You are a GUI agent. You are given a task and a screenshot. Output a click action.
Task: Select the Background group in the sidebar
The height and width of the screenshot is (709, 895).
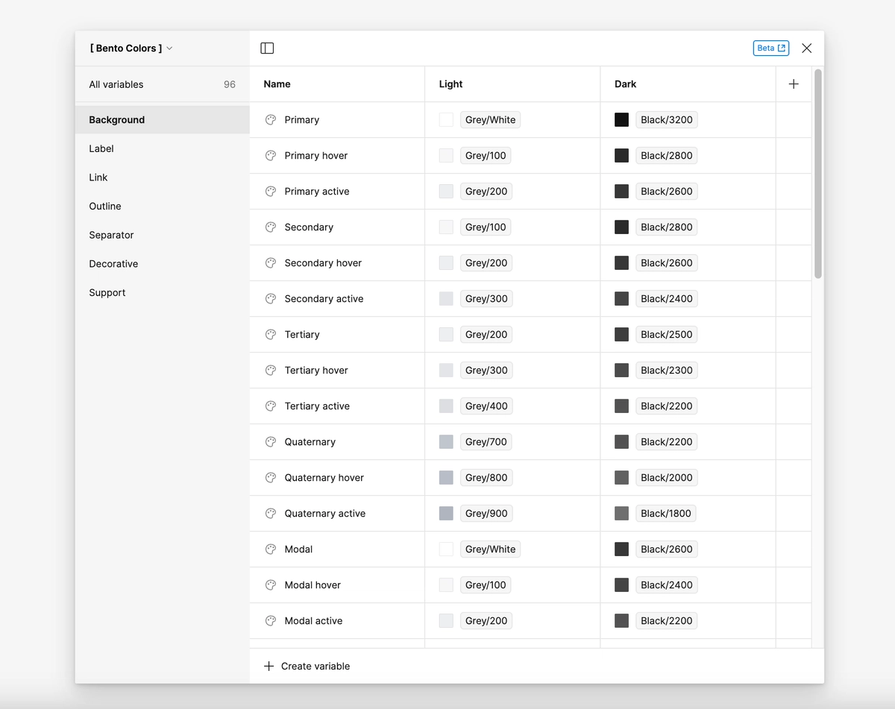point(116,119)
